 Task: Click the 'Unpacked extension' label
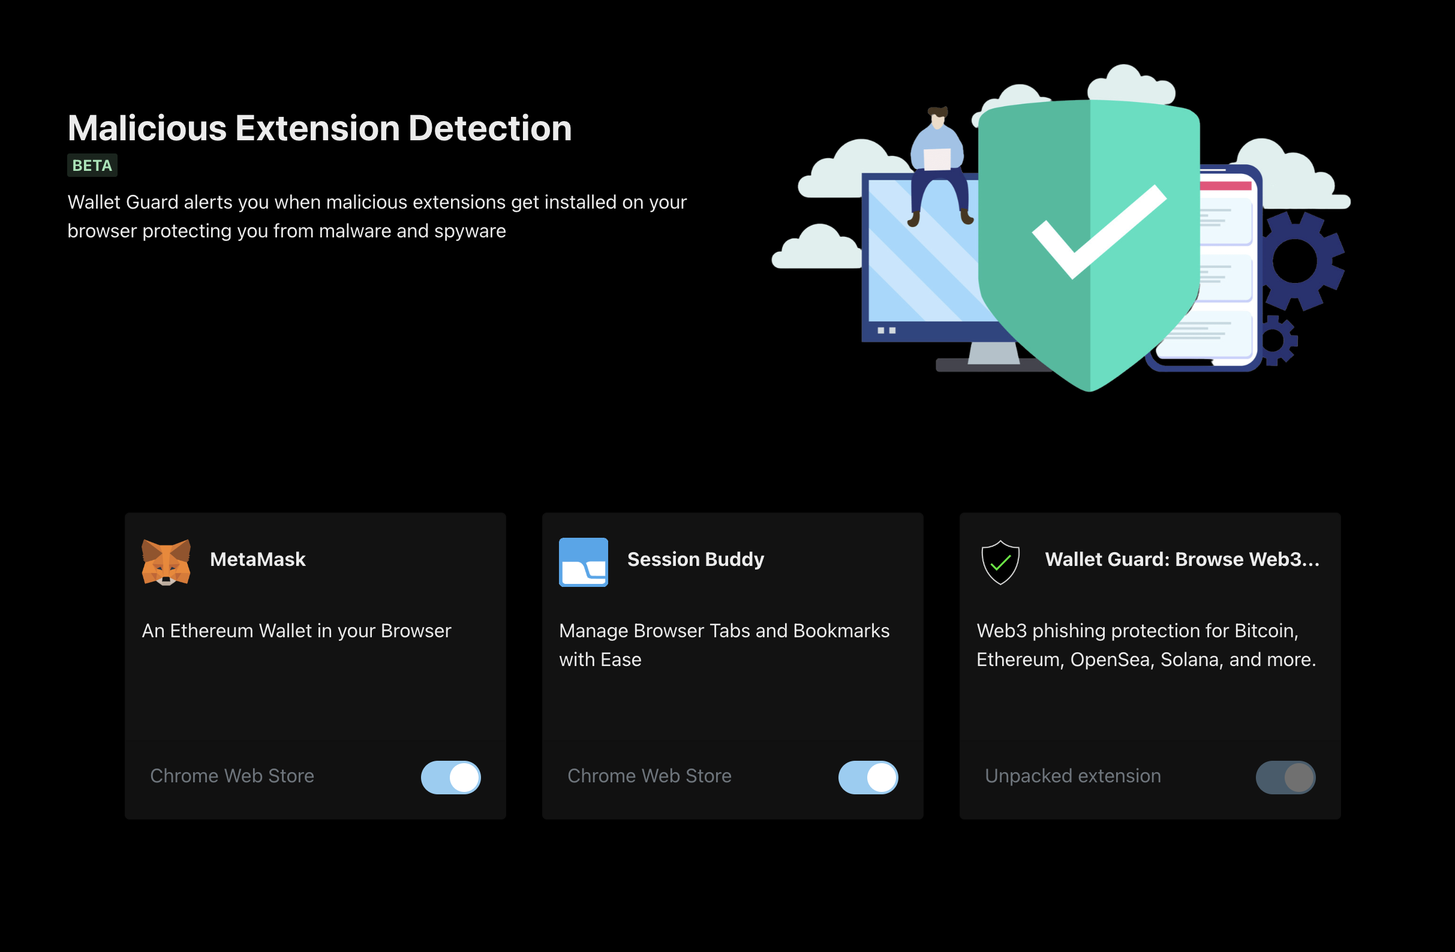tap(1073, 776)
